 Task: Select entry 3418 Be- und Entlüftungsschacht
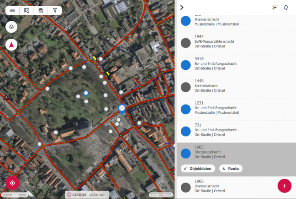236,65
